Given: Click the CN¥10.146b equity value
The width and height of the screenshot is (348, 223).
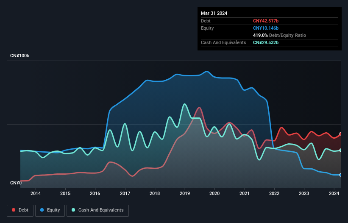Looking at the screenshot, I should coord(266,28).
